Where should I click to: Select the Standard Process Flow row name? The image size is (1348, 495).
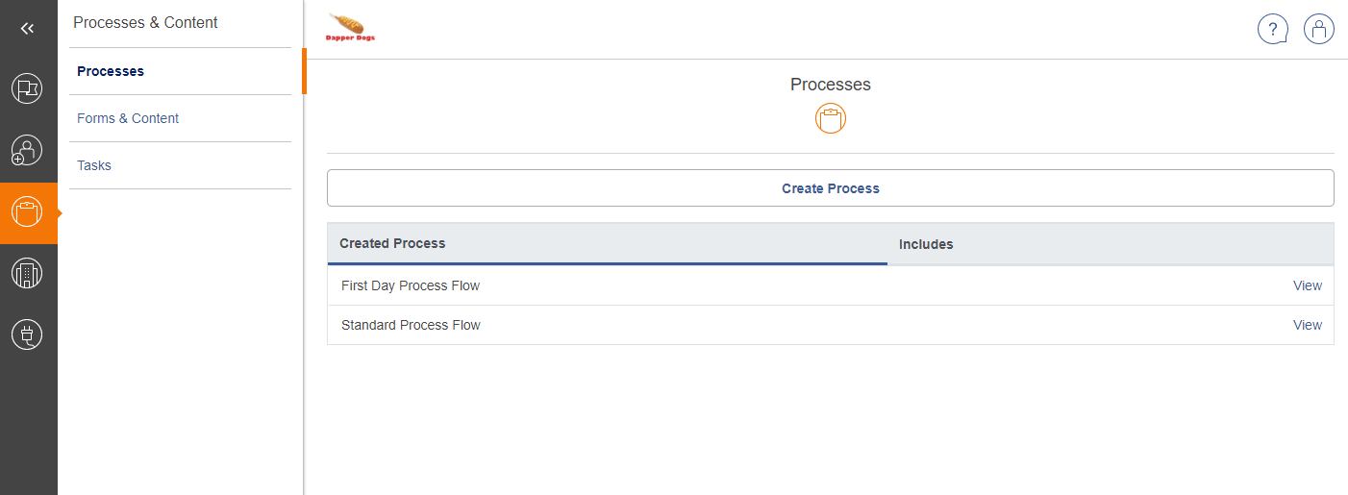(411, 325)
